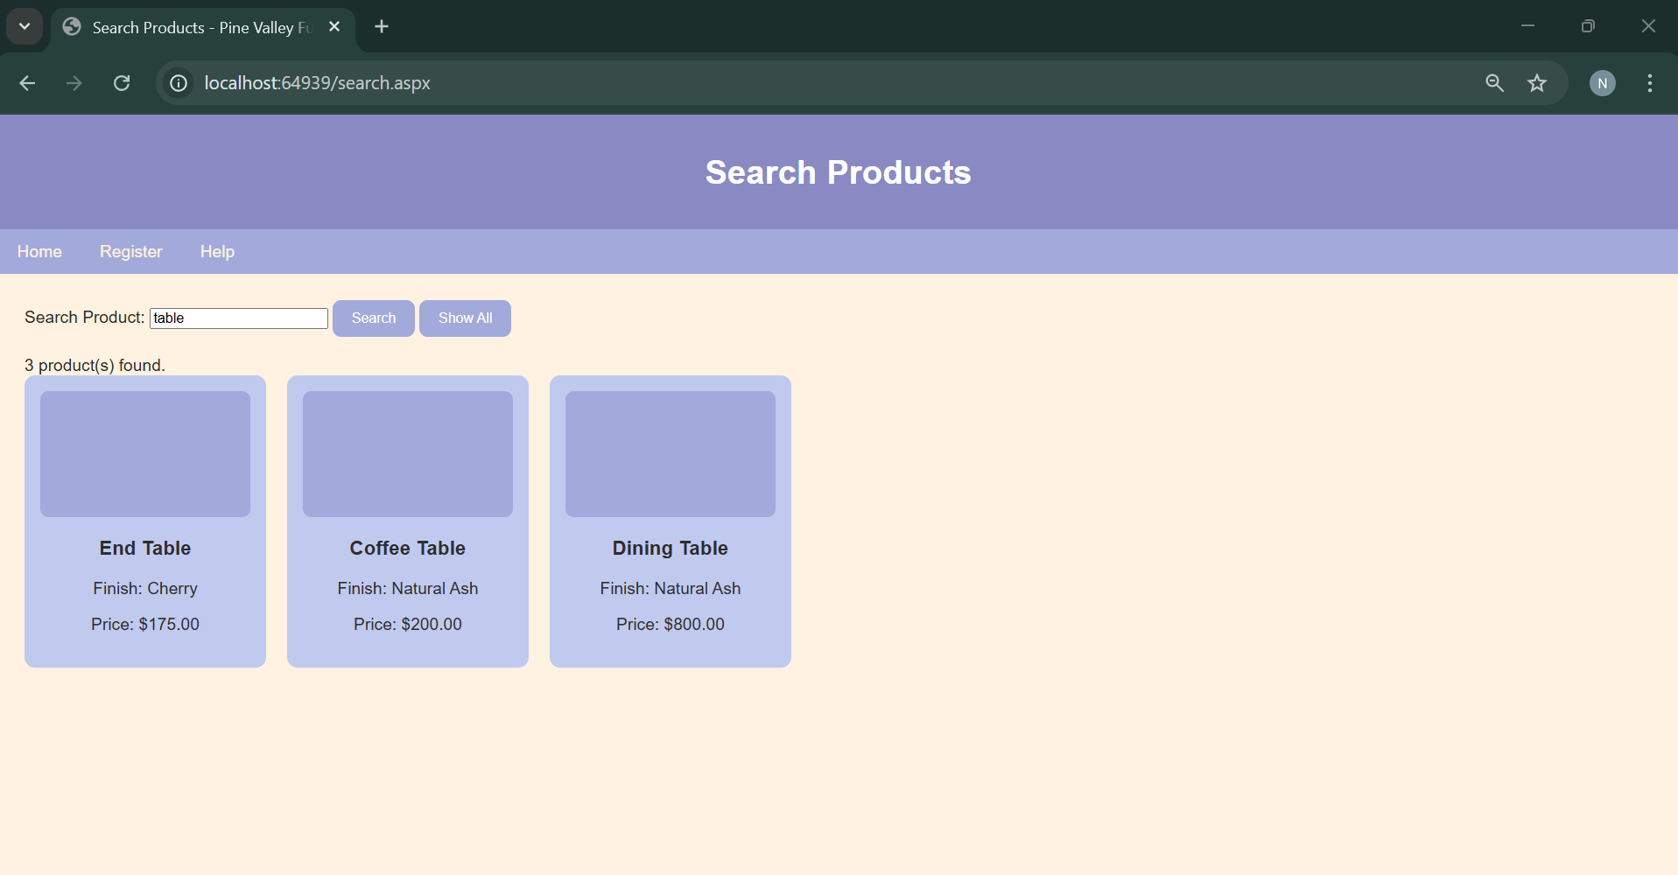The height and width of the screenshot is (875, 1678).
Task: Click the search magnifier in the toolbar
Action: pyautogui.click(x=1494, y=83)
